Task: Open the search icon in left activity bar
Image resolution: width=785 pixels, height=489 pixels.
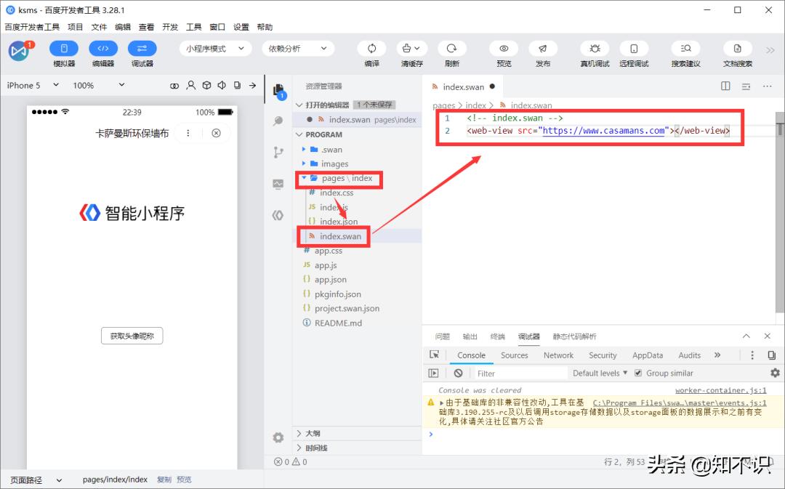Action: [278, 121]
